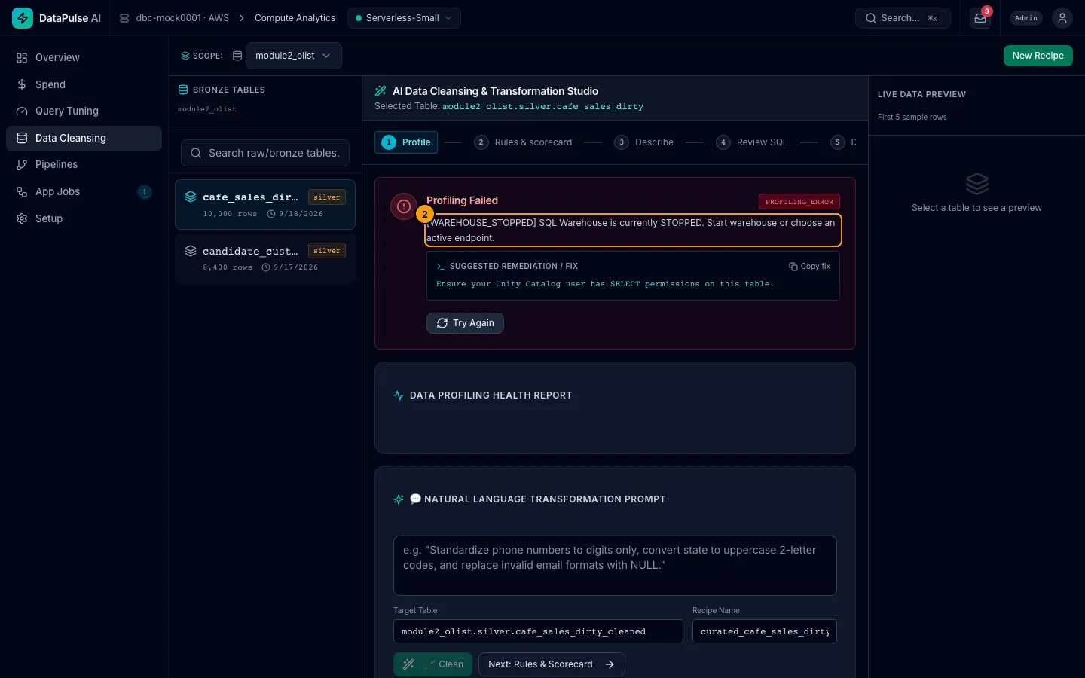Open Spend in the sidebar

pos(84,84)
